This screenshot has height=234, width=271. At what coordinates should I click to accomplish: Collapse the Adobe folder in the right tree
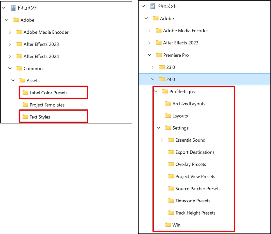[x=146, y=18]
